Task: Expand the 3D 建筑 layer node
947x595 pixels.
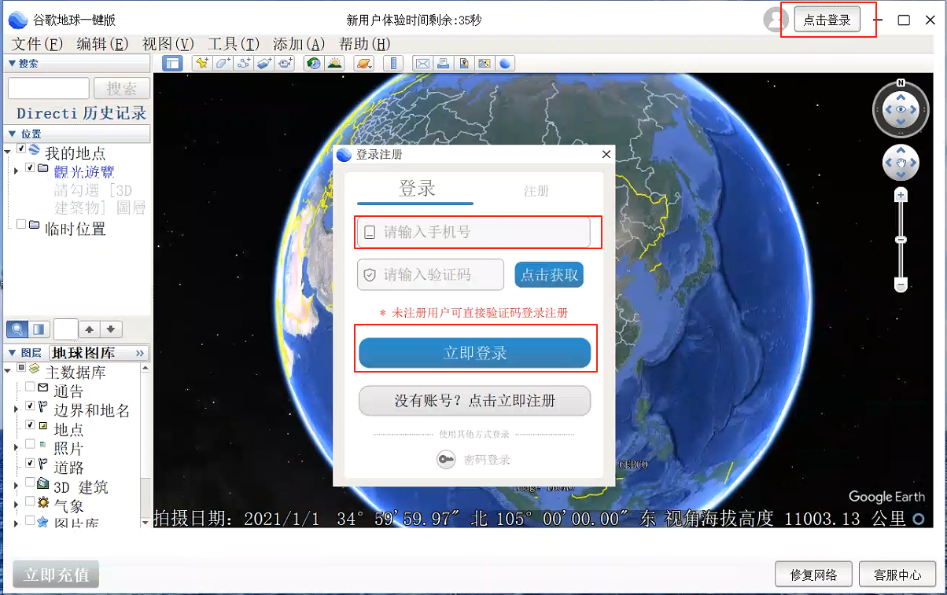Action: [17, 486]
